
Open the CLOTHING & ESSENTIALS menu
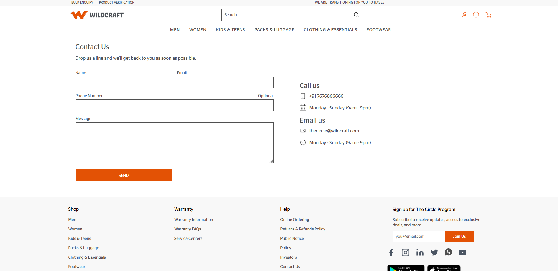[x=330, y=30]
